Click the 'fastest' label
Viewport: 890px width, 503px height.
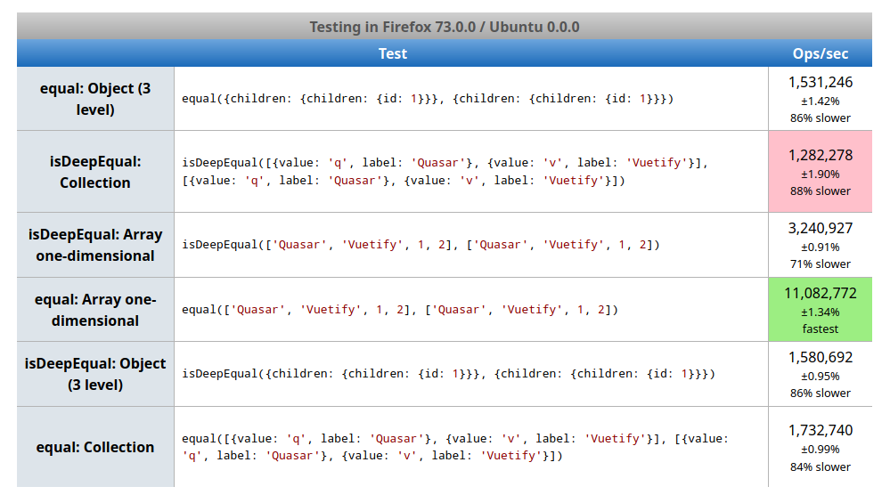[x=821, y=329]
